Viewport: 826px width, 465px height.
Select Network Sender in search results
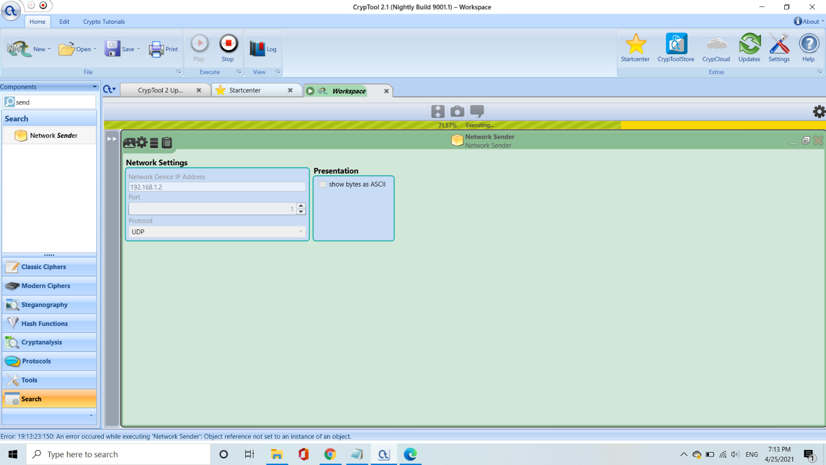pyautogui.click(x=49, y=135)
